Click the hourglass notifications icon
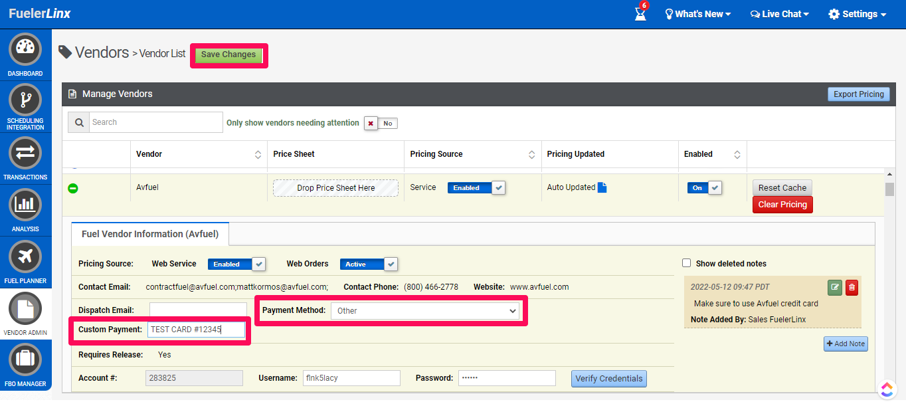This screenshot has width=906, height=408. [x=640, y=13]
